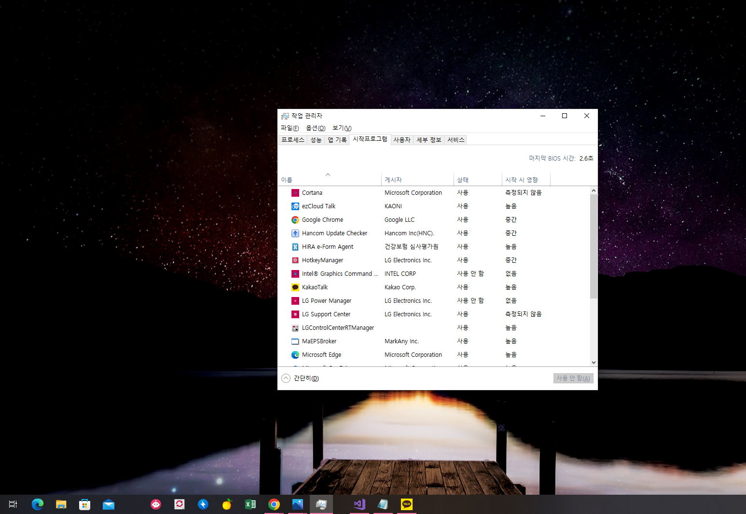Viewport: 746px width, 514px height.
Task: Collapse details with 간단히 expander
Action: [300, 378]
